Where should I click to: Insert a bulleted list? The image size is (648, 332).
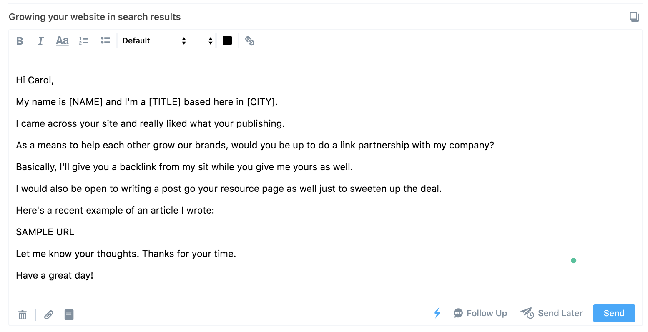(105, 41)
